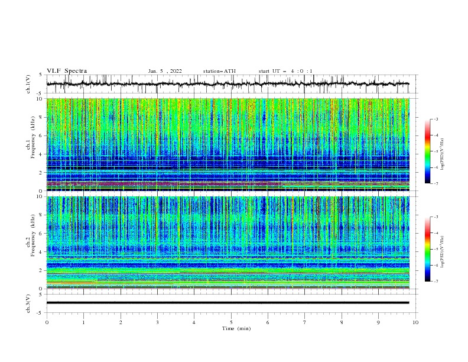Click the "-3" label on ch.1 colorbar
468x362 pixels.
(x=436, y=119)
